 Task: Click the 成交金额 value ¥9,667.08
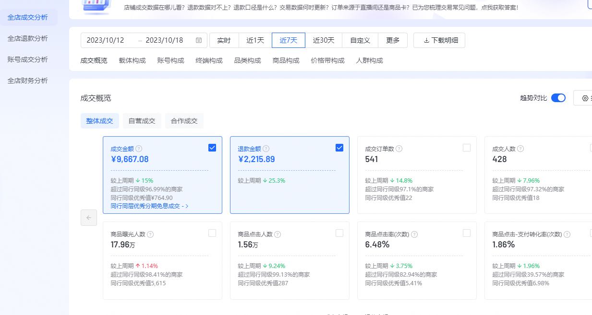pyautogui.click(x=130, y=159)
